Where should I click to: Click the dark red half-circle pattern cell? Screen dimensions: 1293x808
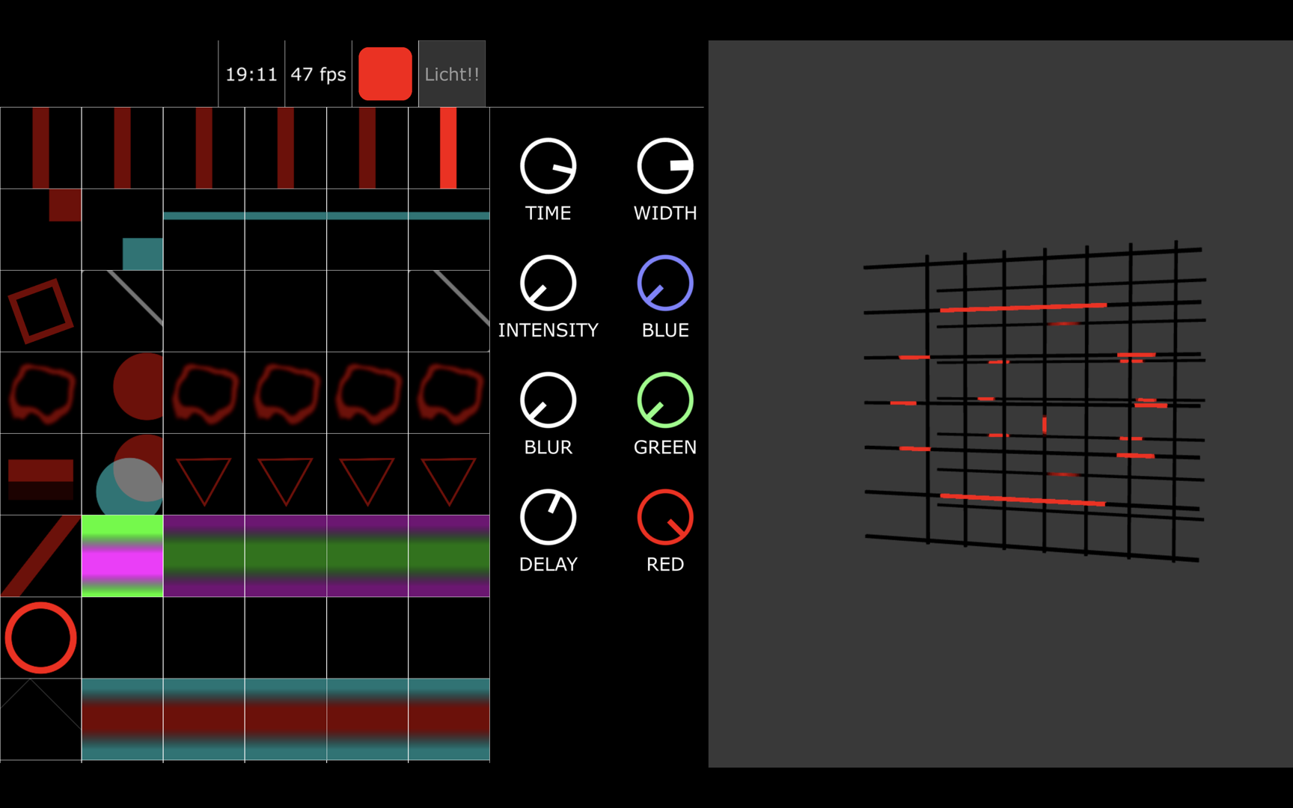122,393
